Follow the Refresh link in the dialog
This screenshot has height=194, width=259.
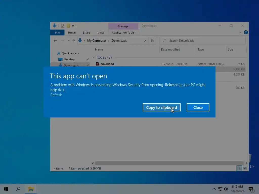(x=56, y=95)
